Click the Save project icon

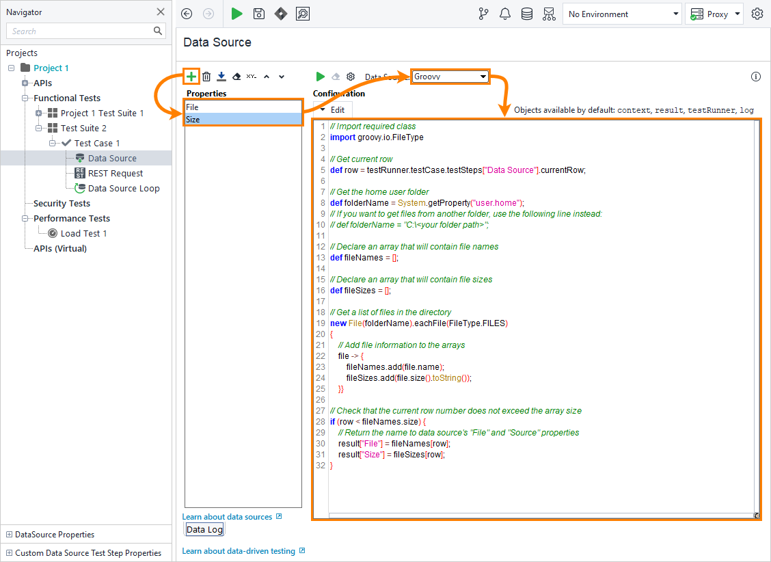259,14
